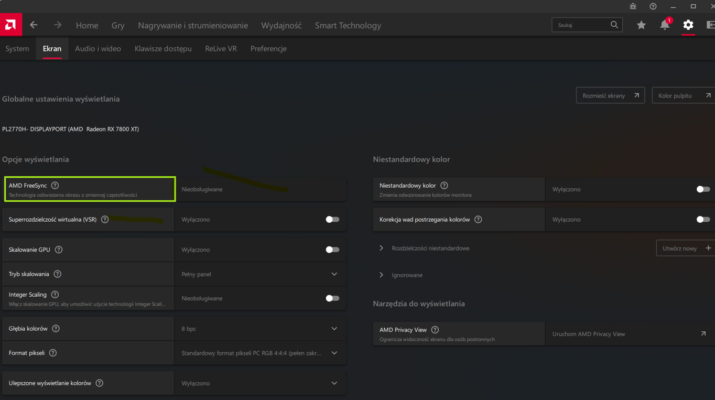This screenshot has height=400, width=715.
Task: Click the bug report icon
Action: [x=633, y=6]
